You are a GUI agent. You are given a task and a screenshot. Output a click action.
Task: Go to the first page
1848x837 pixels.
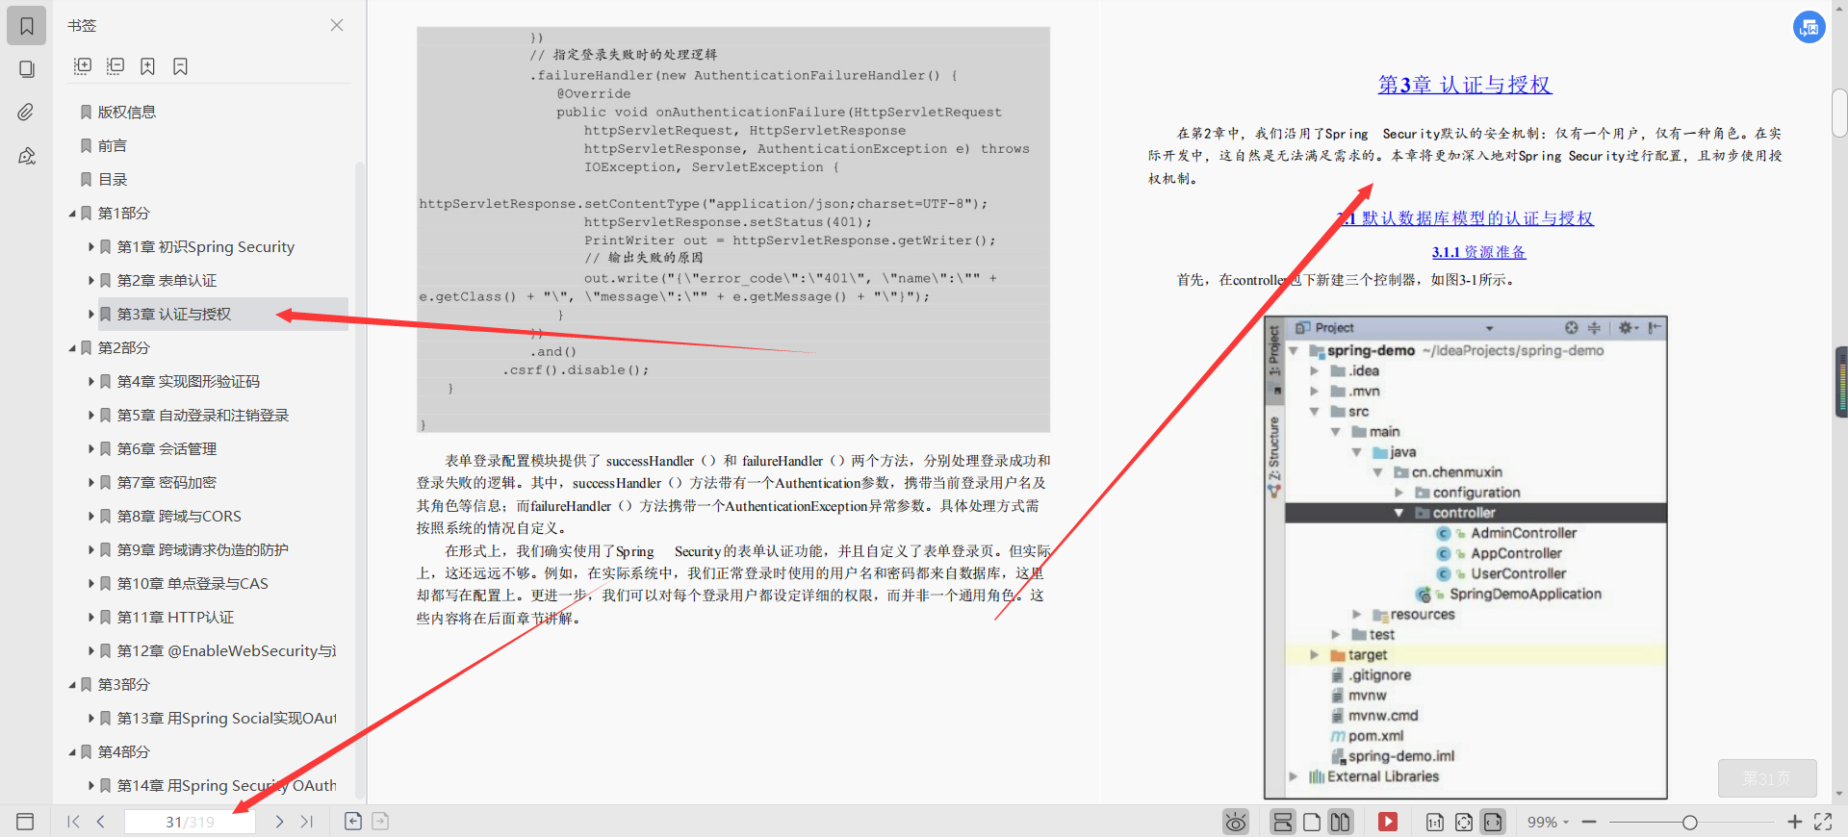73,822
